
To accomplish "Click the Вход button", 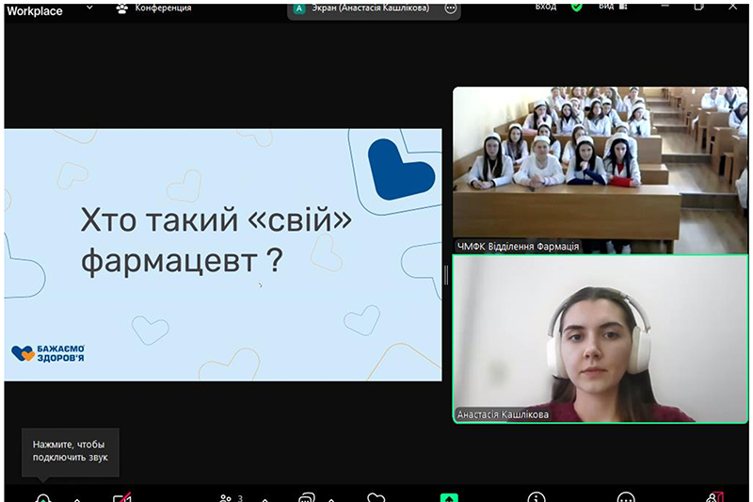I will (546, 7).
